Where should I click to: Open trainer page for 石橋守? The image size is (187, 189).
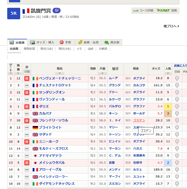pyautogui.click(x=138, y=163)
